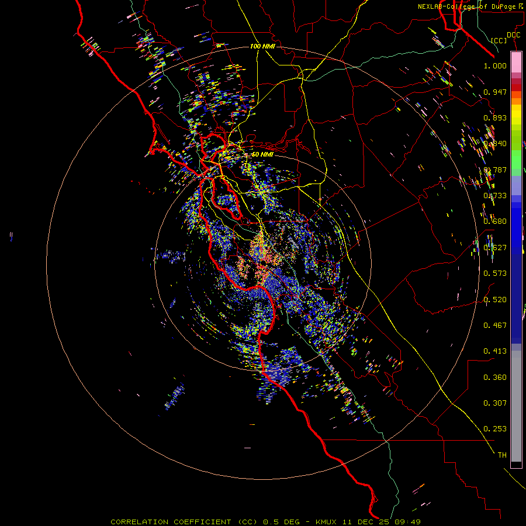Click the 0.627 legend value
Viewport: 526px width, 526px height.
(495, 248)
